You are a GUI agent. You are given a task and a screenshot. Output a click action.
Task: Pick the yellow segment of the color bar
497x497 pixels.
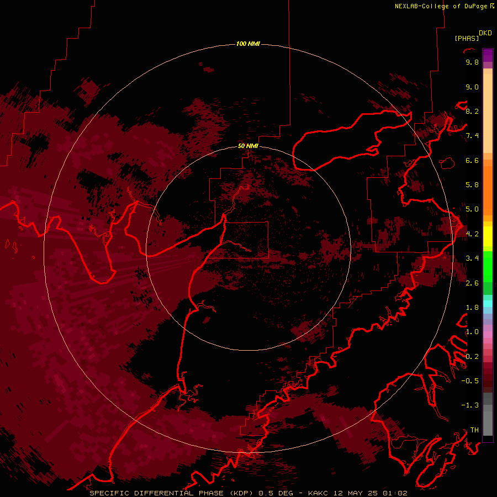pos(488,236)
